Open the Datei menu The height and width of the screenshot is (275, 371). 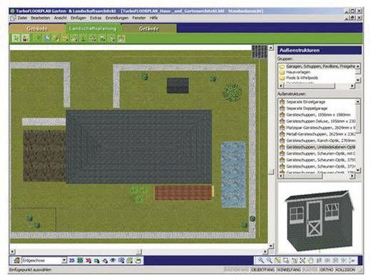(x=22, y=18)
